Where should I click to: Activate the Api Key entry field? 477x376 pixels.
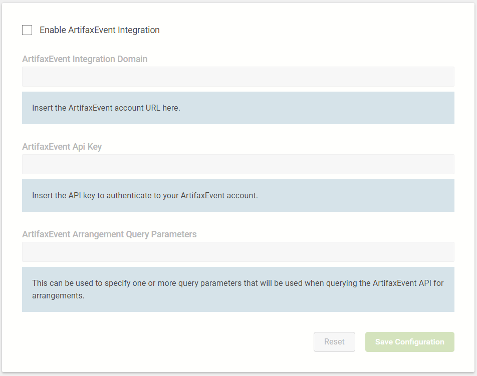(x=238, y=164)
